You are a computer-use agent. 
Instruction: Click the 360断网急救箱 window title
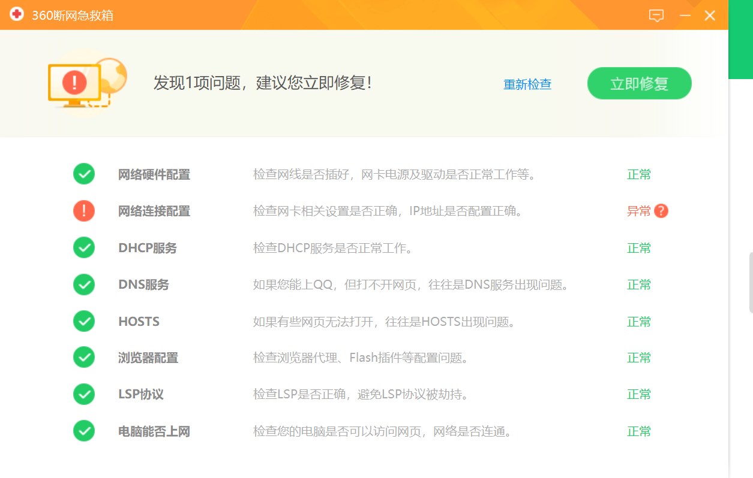pos(73,16)
